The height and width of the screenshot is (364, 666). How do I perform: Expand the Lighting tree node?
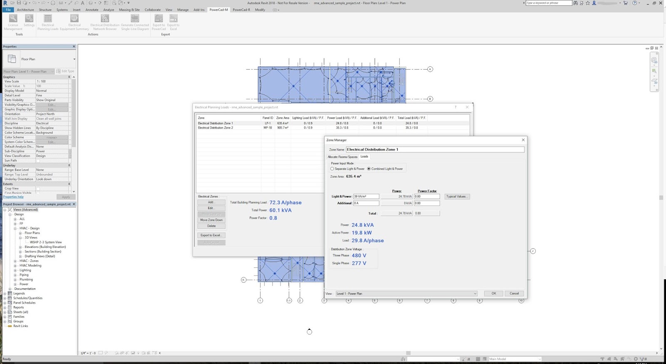click(15, 270)
